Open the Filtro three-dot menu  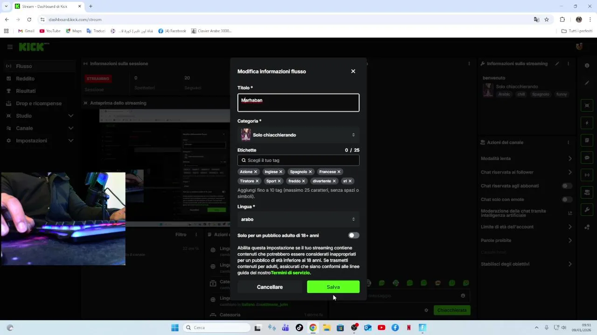(196, 235)
